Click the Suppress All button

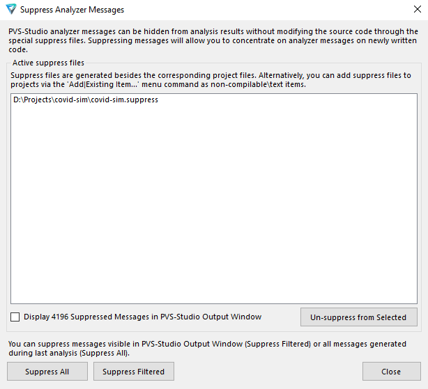click(47, 372)
